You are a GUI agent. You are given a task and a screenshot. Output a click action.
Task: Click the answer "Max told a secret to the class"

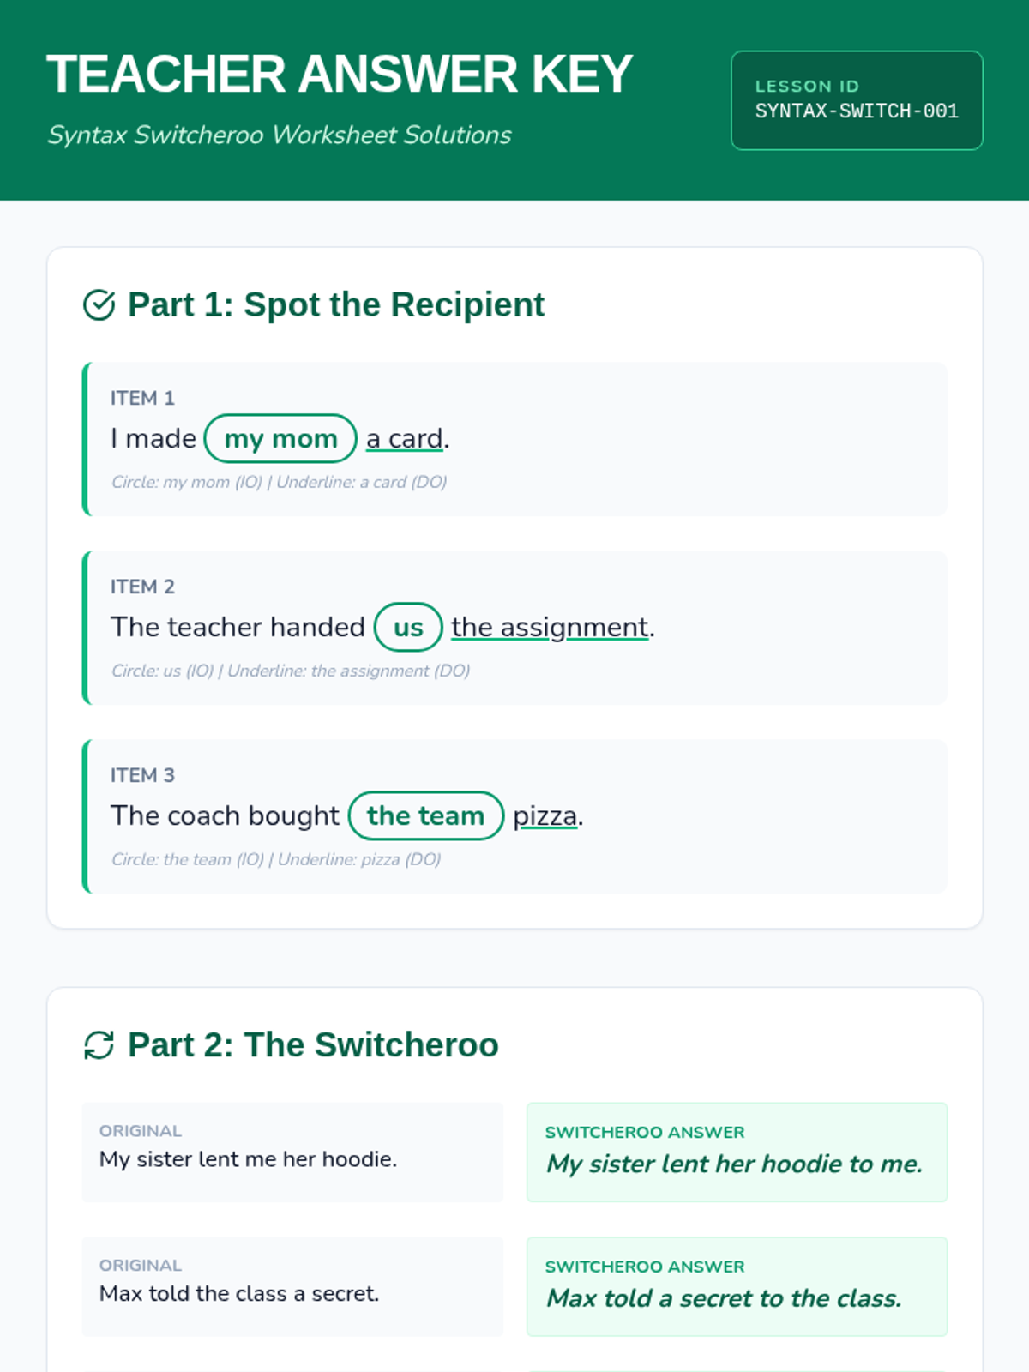725,1298
